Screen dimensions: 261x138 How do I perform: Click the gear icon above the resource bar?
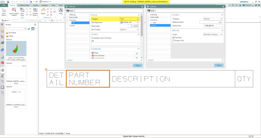pyautogui.click(x=2, y=25)
